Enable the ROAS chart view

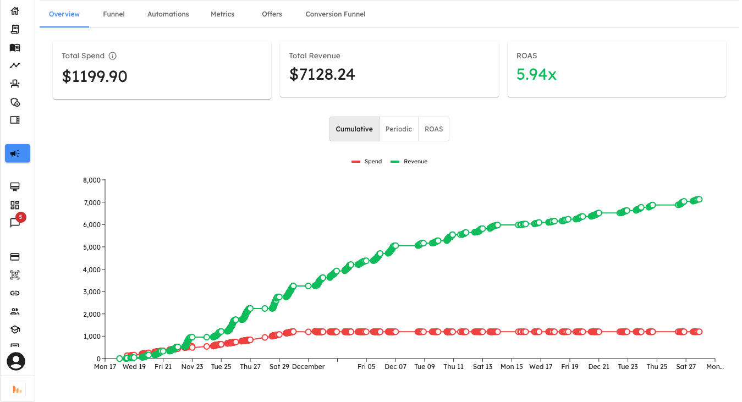tap(433, 129)
